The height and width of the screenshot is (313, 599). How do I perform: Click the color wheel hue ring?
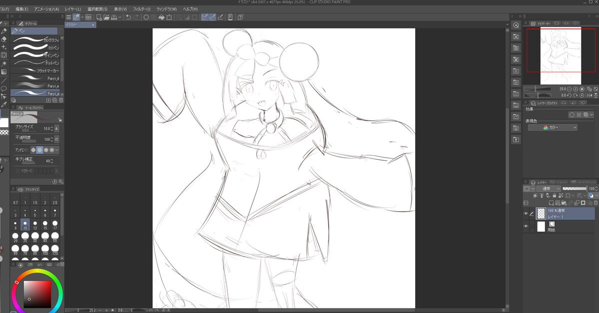click(x=37, y=272)
